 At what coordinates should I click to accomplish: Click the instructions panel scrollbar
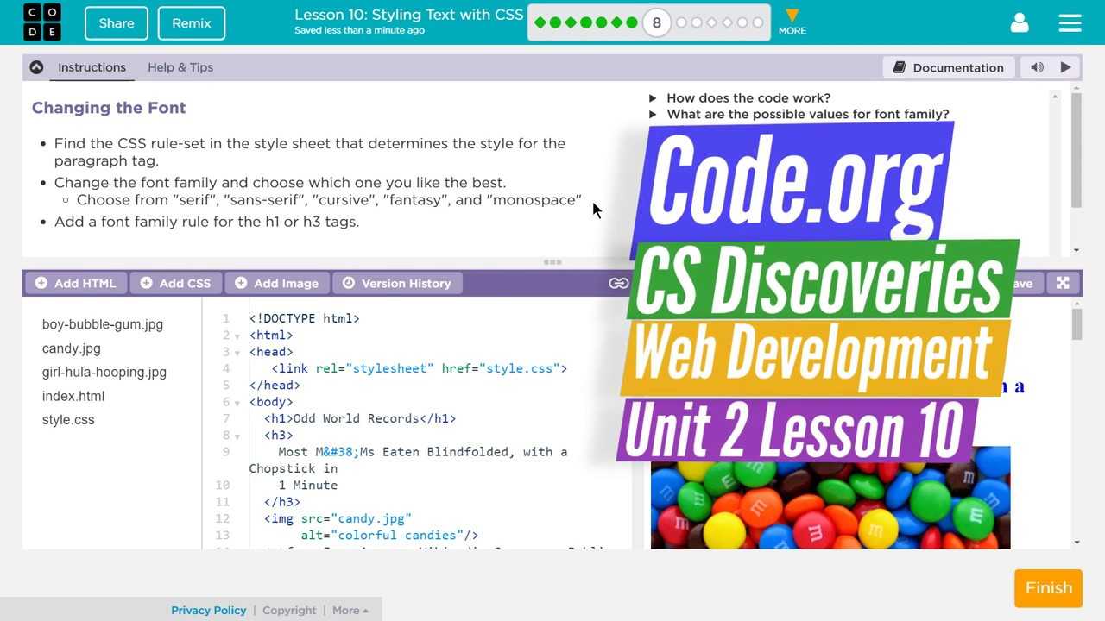click(x=1076, y=149)
